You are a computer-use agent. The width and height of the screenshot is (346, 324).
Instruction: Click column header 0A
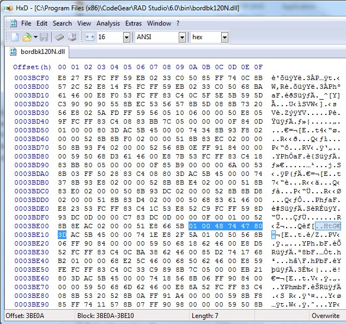(193, 67)
